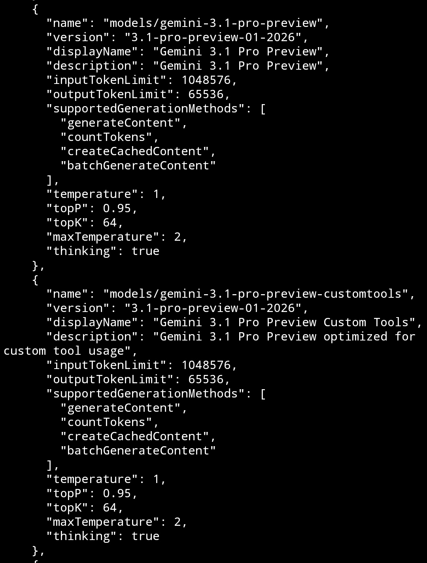Click the first displayName value Gemini 3.1 Pro Preview
Image resolution: width=427 pixels, height=563 pixels.
[238, 51]
